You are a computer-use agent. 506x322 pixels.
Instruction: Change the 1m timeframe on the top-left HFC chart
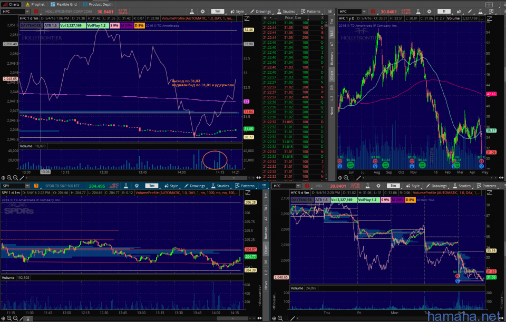(x=218, y=11)
